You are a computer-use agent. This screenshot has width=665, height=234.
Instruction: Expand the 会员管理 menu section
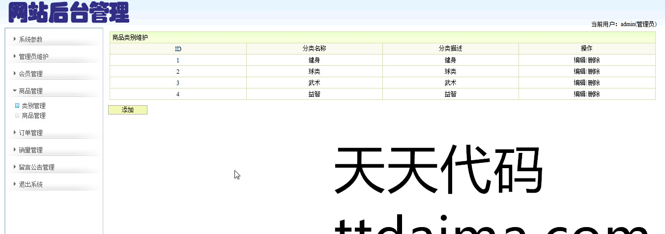click(x=30, y=74)
